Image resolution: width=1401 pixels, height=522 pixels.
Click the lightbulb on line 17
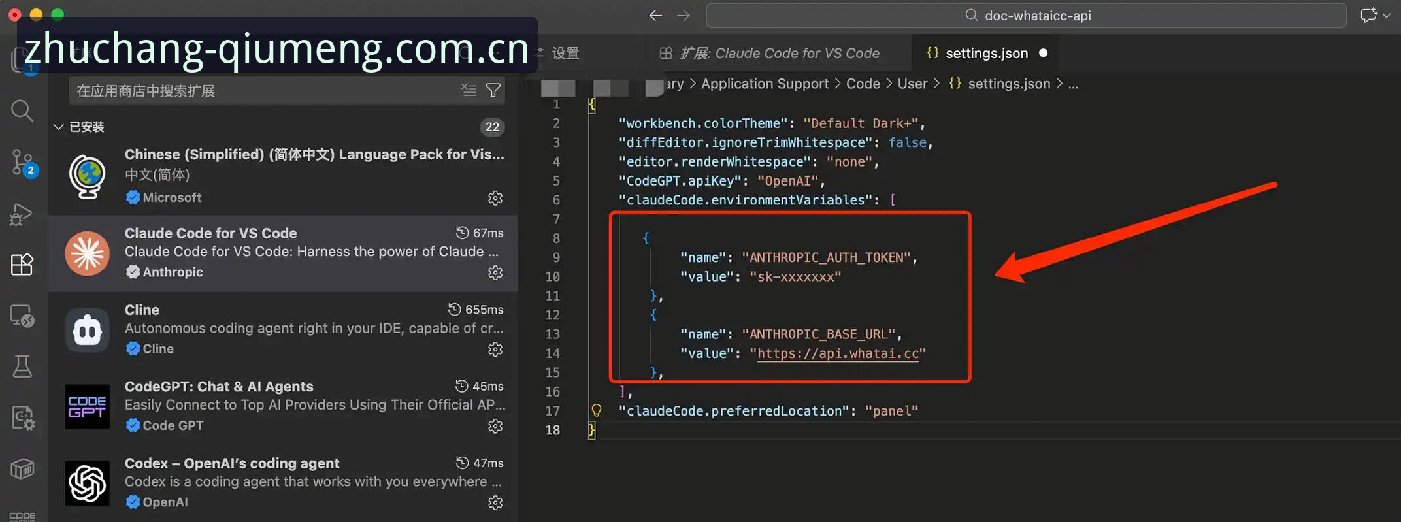point(597,410)
